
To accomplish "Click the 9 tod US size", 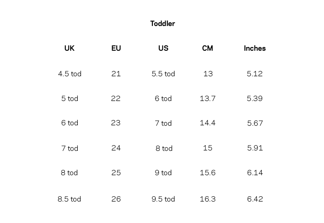I will coord(163,173).
